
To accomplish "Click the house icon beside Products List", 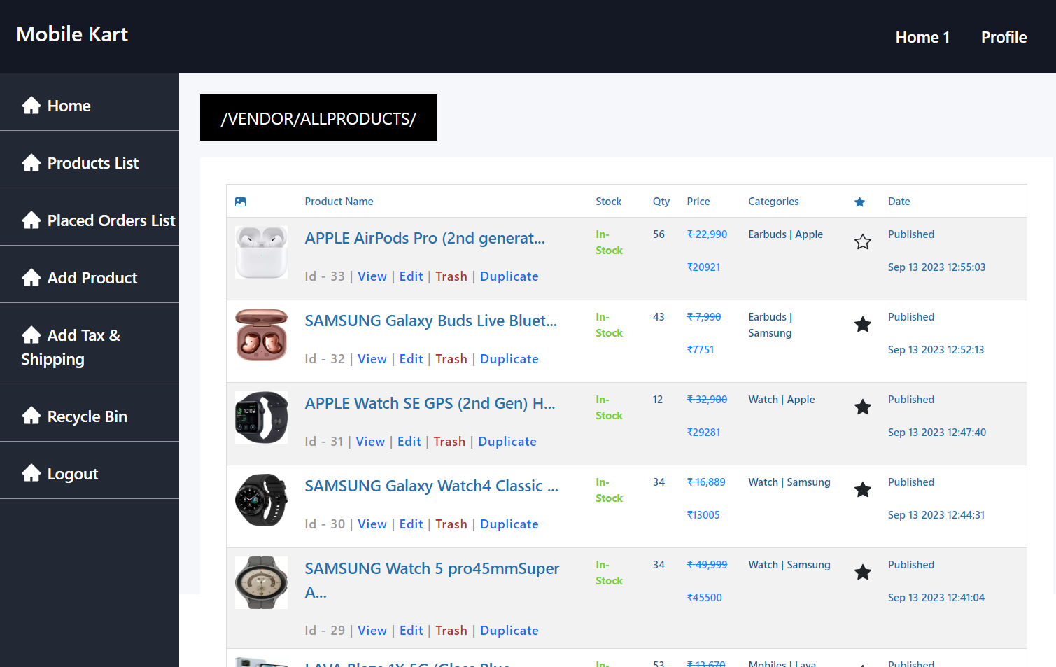I will (31, 163).
